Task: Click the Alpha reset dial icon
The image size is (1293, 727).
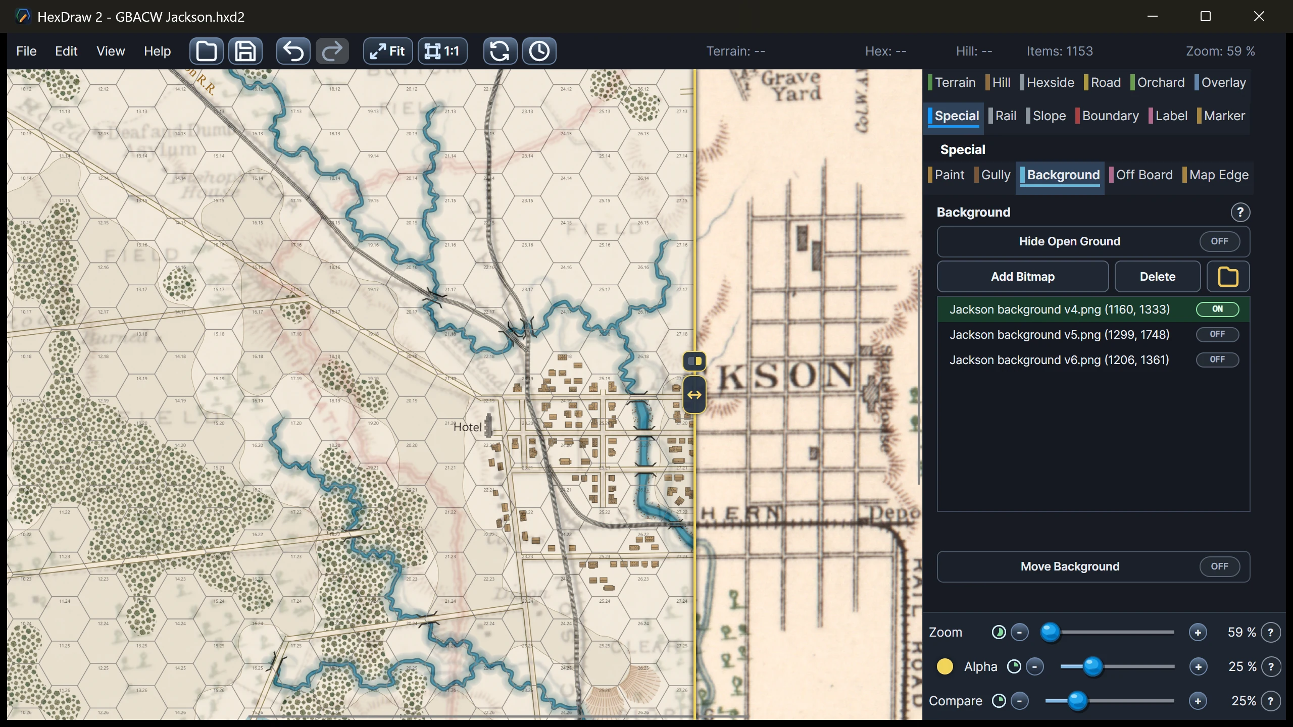Action: tap(1014, 666)
